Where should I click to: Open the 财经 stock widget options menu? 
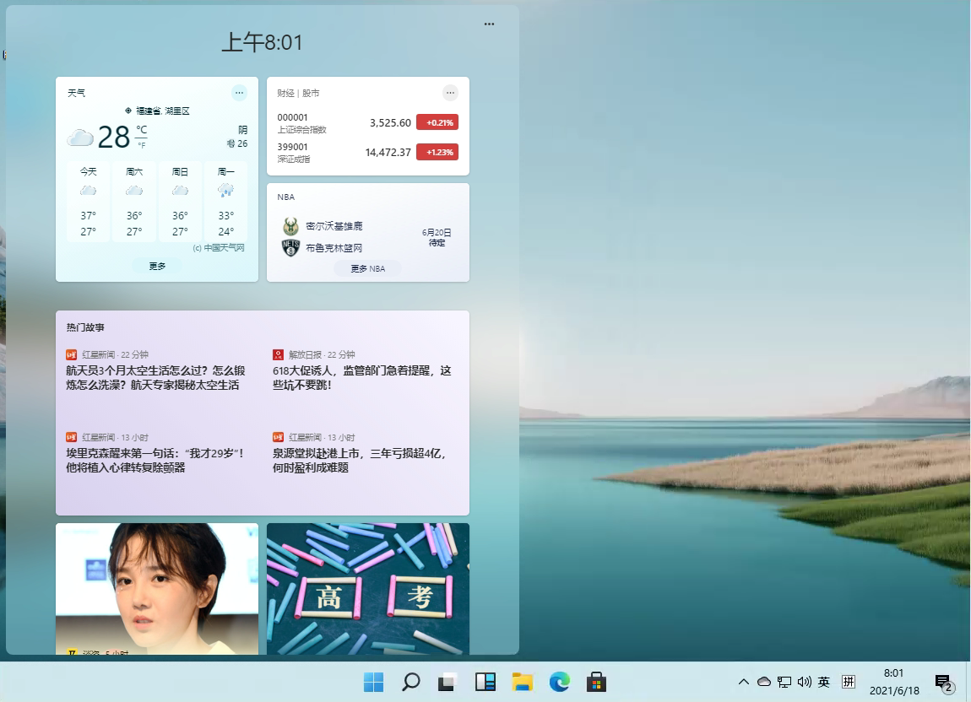pyautogui.click(x=450, y=93)
